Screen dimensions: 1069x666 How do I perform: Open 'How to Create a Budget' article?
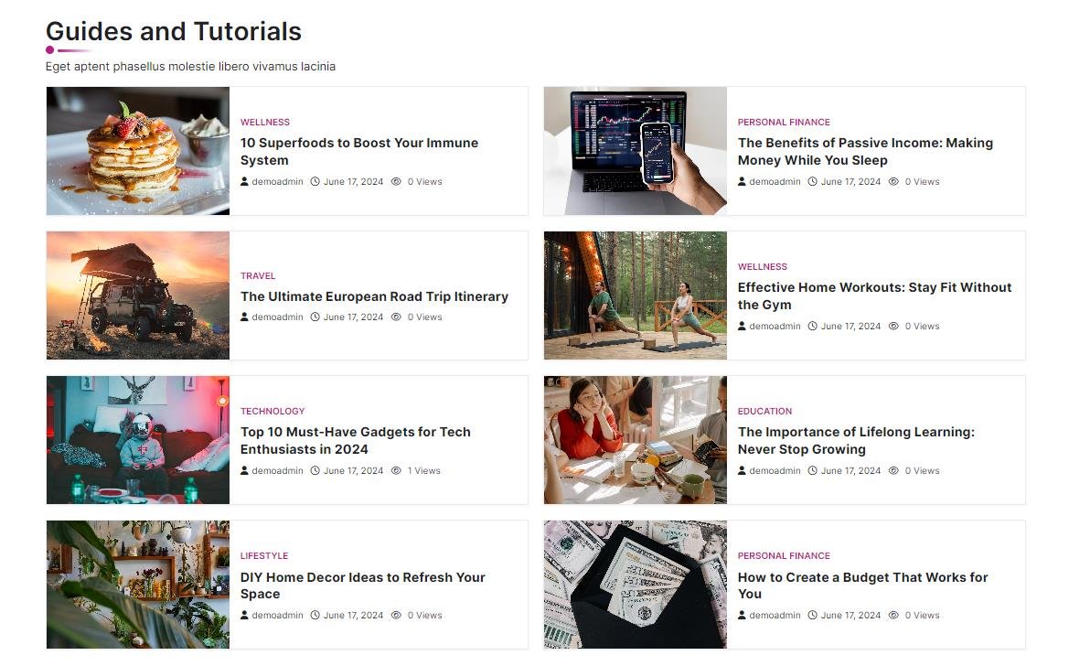tap(862, 585)
